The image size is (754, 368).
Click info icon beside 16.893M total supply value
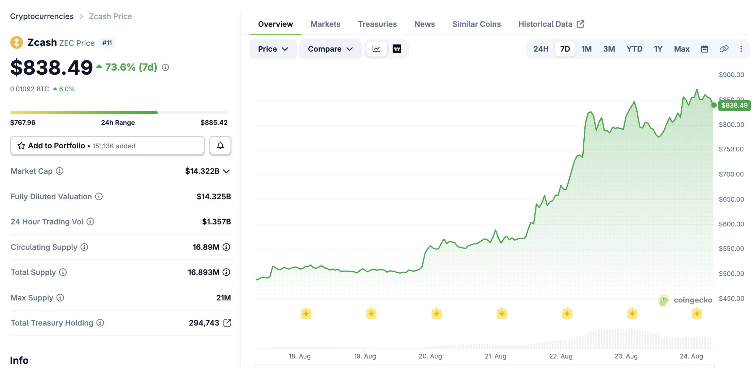tap(226, 272)
